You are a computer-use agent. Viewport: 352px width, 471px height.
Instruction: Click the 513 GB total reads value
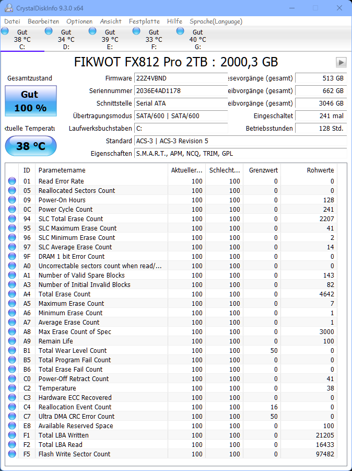tap(321, 78)
